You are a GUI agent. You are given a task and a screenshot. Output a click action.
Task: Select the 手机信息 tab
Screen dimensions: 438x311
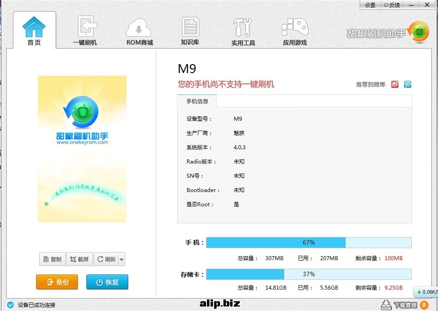point(197,101)
